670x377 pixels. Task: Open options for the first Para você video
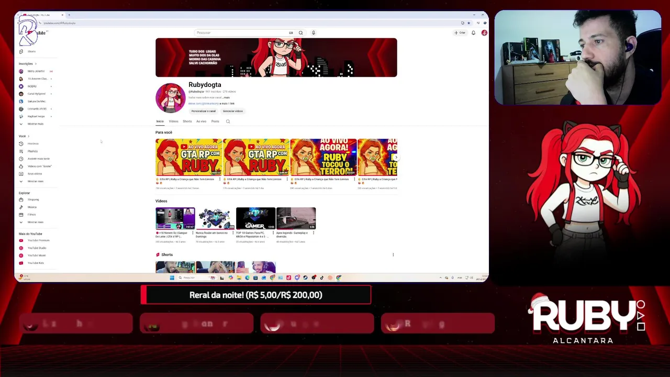(x=220, y=179)
